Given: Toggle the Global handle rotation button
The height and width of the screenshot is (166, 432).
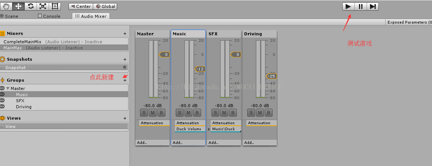Looking at the screenshot, I should click(x=105, y=6).
